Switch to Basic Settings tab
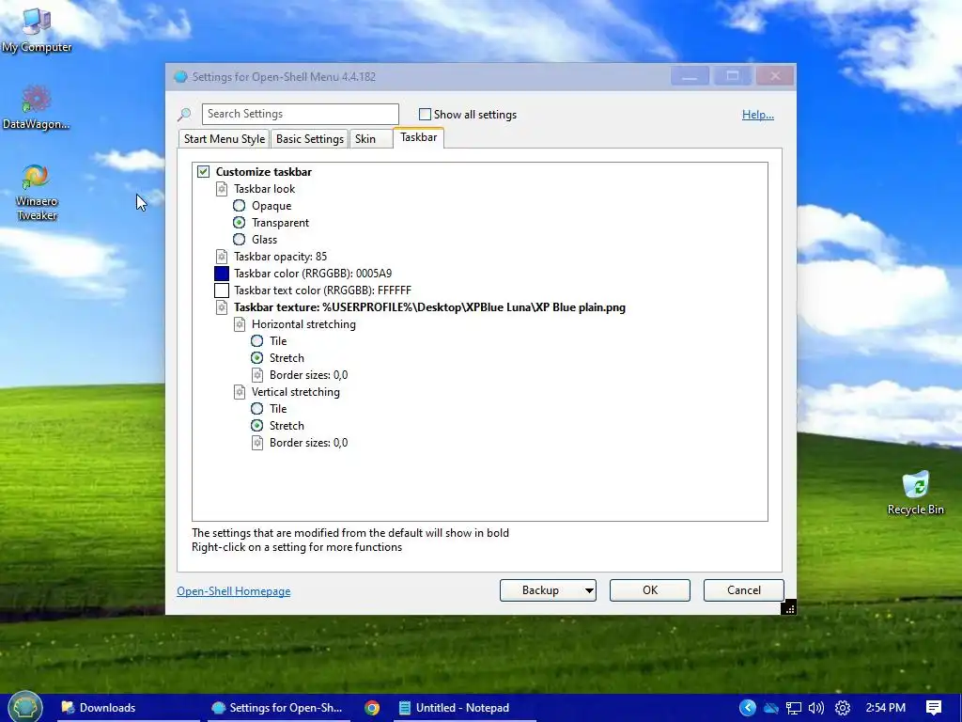962x722 pixels. click(310, 139)
